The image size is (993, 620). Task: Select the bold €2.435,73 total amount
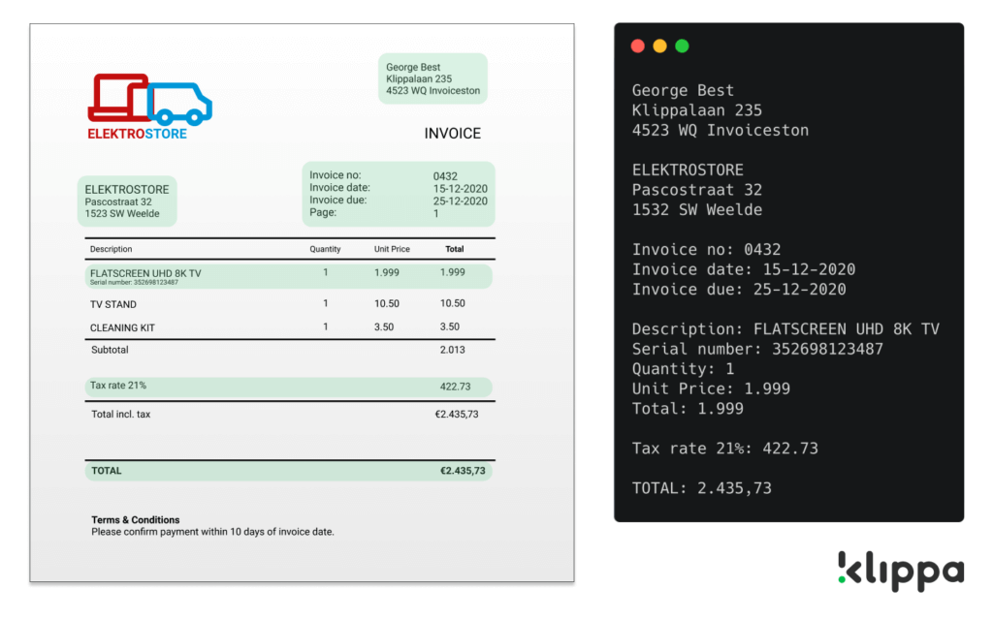[463, 471]
